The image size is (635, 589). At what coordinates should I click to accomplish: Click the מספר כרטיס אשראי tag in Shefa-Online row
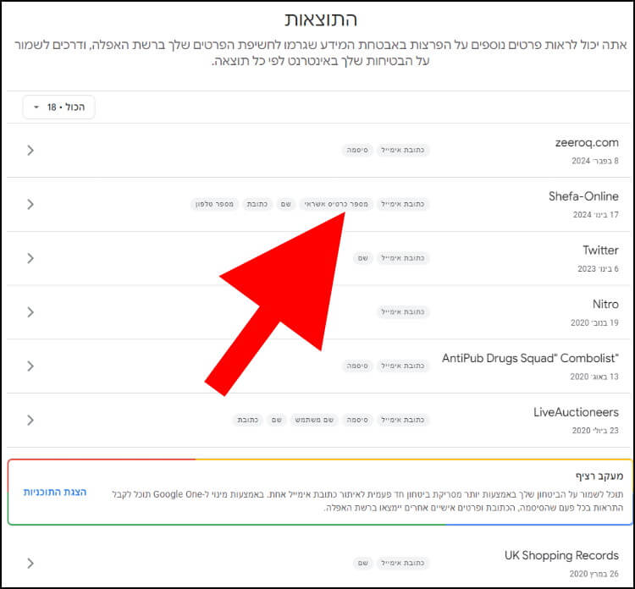(x=336, y=204)
